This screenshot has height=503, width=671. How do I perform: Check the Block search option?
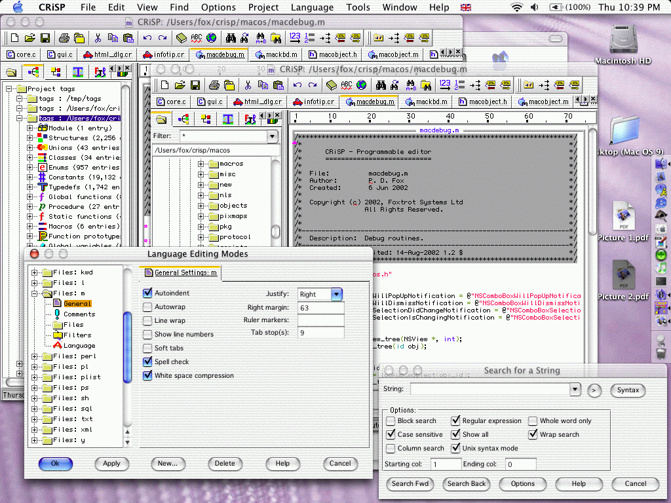(x=391, y=421)
